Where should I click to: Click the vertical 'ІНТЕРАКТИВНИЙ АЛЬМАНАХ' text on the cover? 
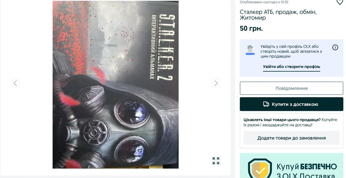[x=153, y=47]
